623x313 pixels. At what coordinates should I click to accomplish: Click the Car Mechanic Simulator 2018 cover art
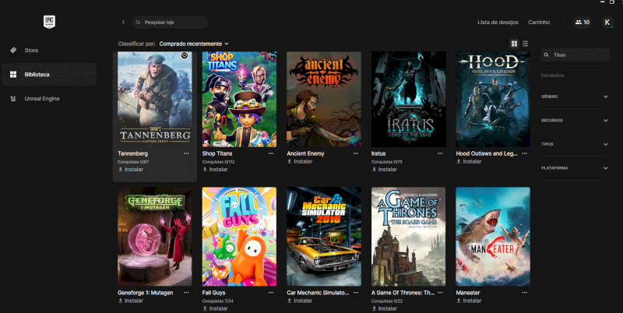pos(324,237)
